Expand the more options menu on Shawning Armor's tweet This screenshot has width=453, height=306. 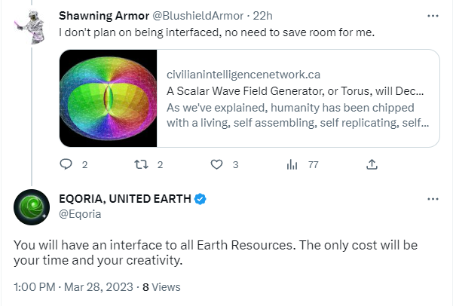[433, 16]
